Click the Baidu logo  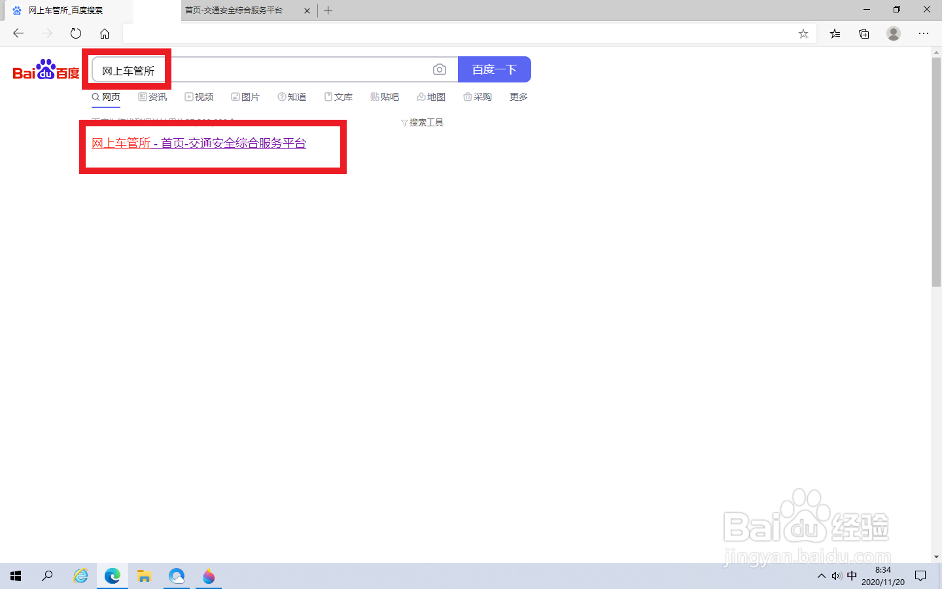[x=46, y=69]
